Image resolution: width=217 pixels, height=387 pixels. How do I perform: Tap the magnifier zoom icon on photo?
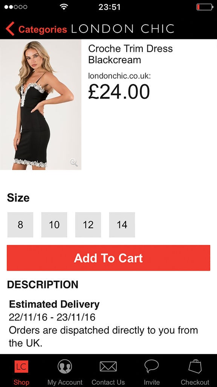point(74,163)
